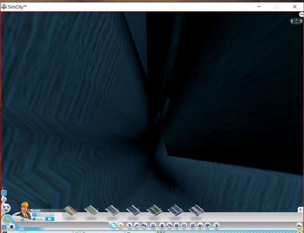Open the region globe view icon
304x233 pixels.
pyautogui.click(x=6, y=208)
